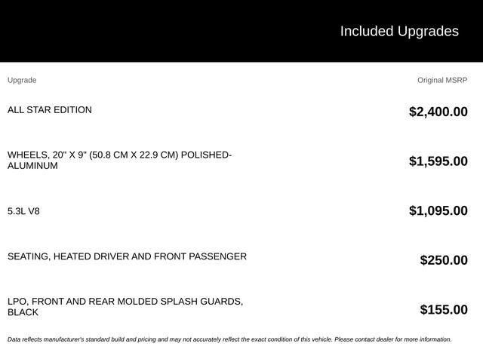483x362 pixels.
Task: Click the $250.00 seating price
Action: click(x=444, y=260)
